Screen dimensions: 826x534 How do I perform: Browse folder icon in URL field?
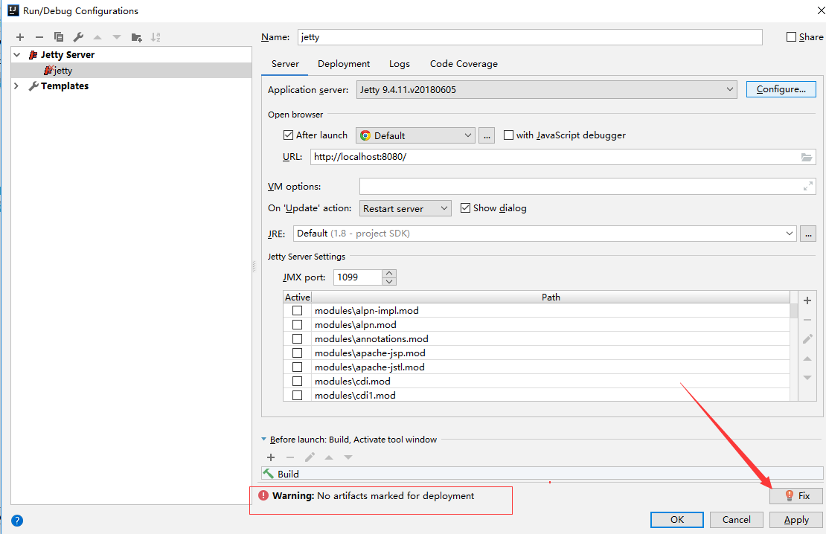coord(806,157)
